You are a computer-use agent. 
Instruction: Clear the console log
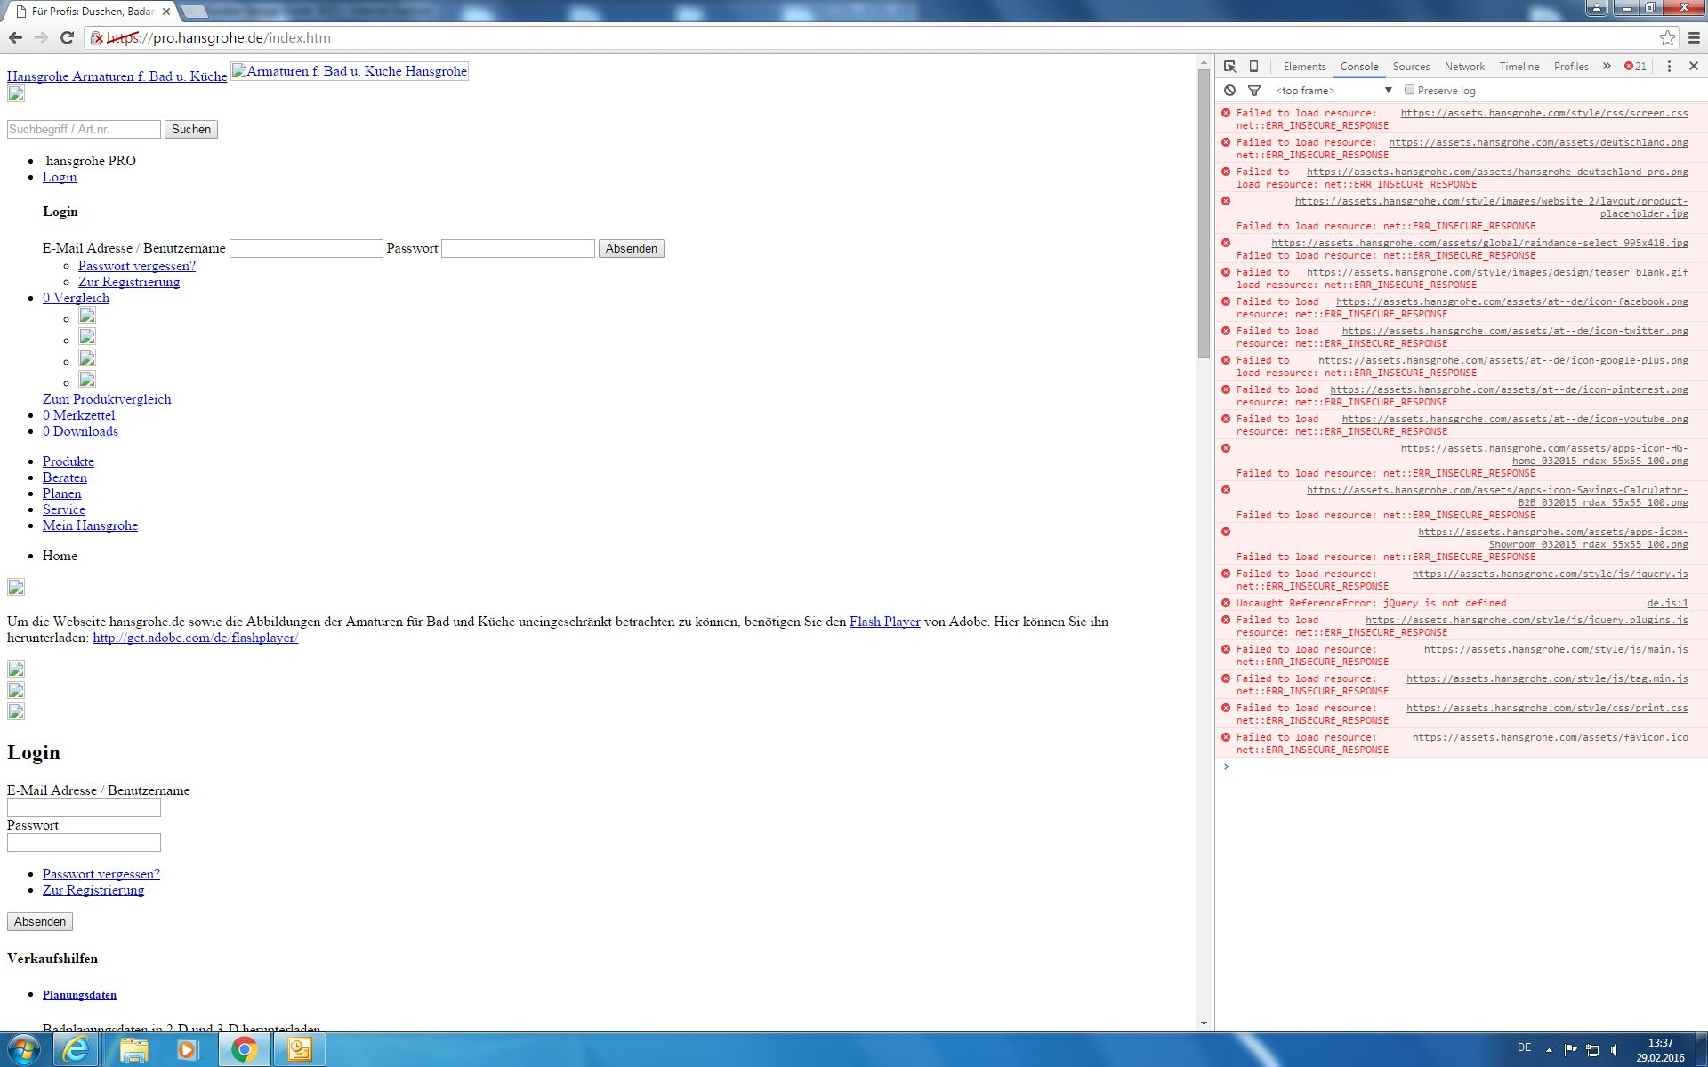1229,91
